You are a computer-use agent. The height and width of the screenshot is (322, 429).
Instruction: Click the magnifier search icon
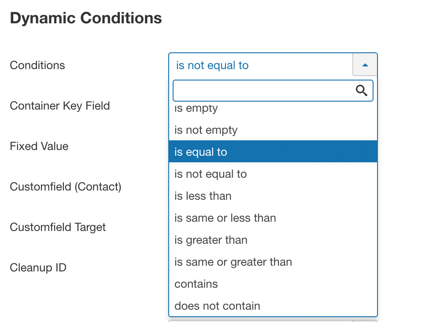362,91
